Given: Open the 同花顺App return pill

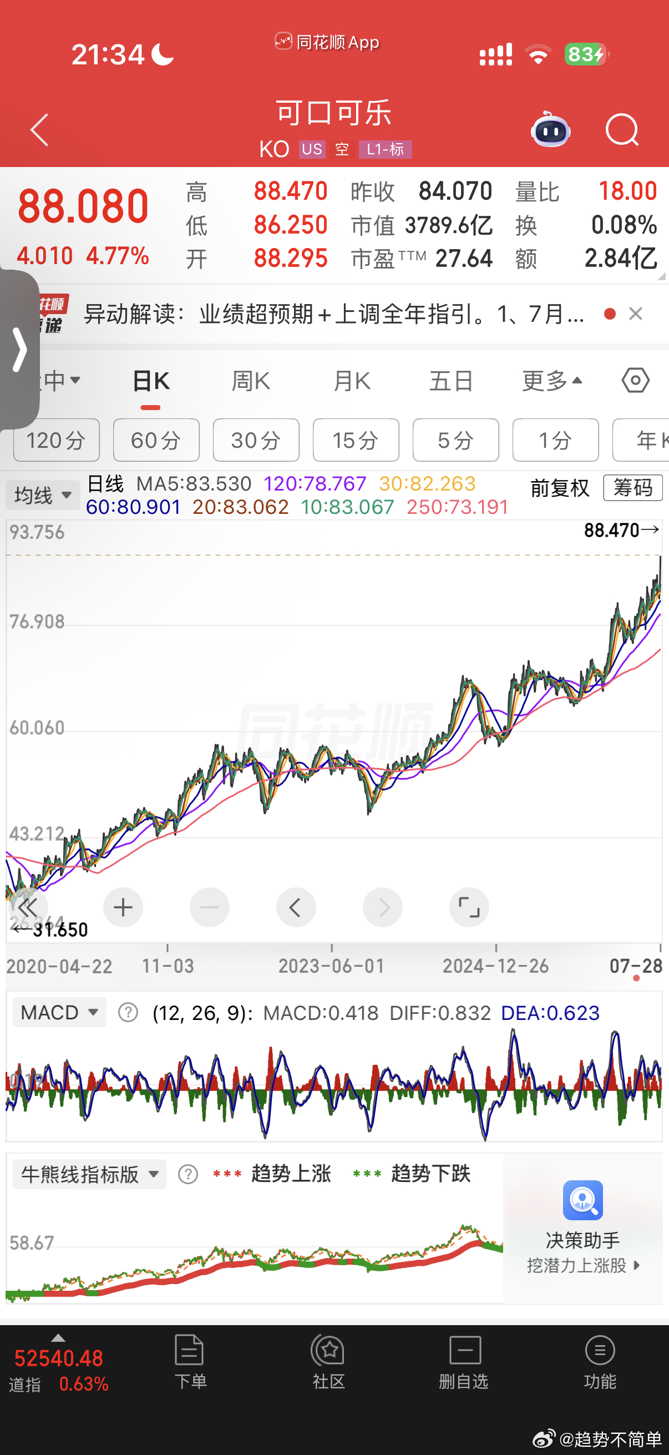Looking at the screenshot, I should point(327,42).
